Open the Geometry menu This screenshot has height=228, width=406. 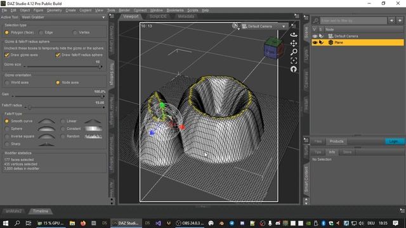click(x=54, y=10)
